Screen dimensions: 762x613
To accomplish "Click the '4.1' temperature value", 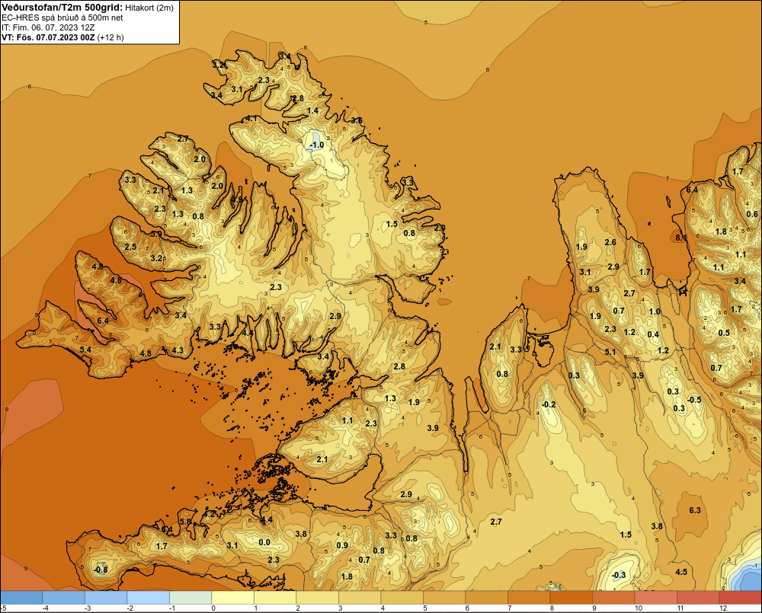I will [251, 119].
